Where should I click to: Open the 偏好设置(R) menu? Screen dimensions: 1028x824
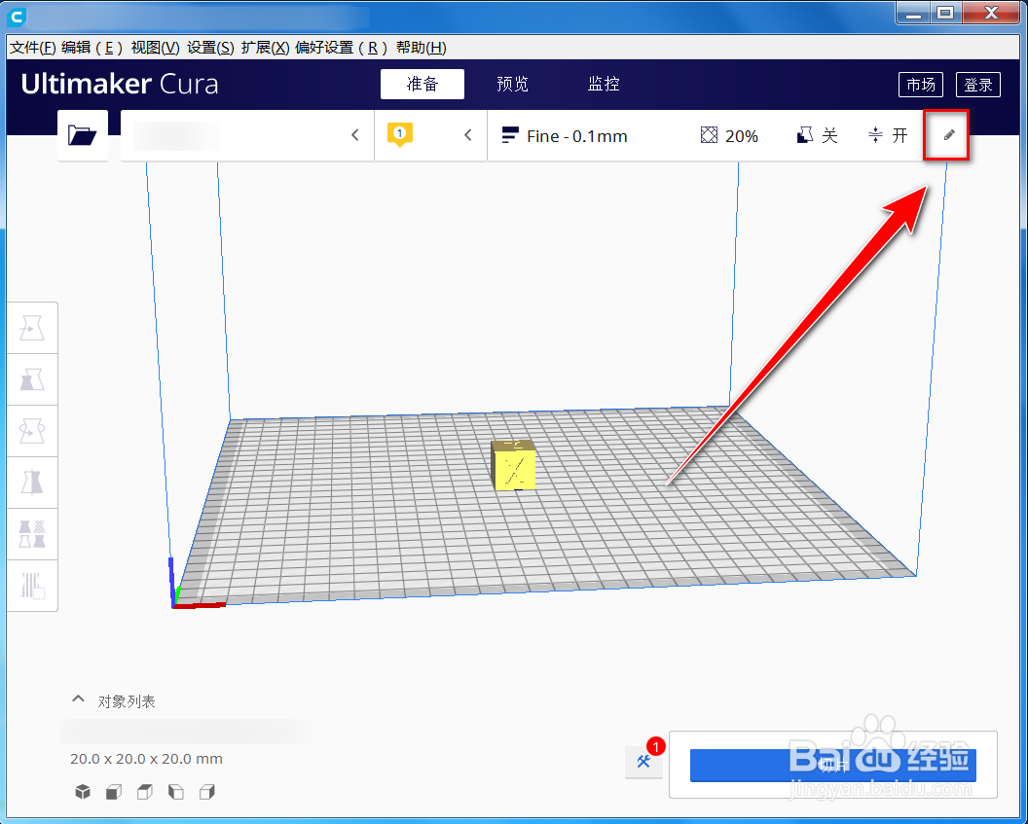coord(342,47)
